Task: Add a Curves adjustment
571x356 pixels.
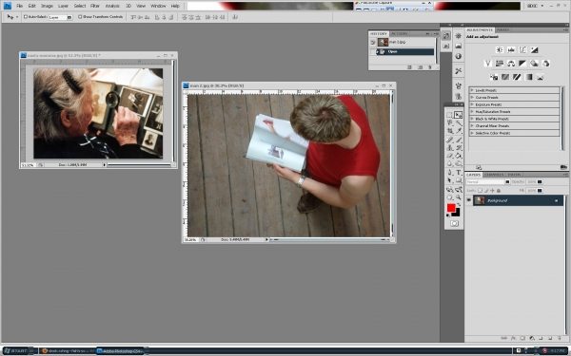Action: tap(522, 49)
